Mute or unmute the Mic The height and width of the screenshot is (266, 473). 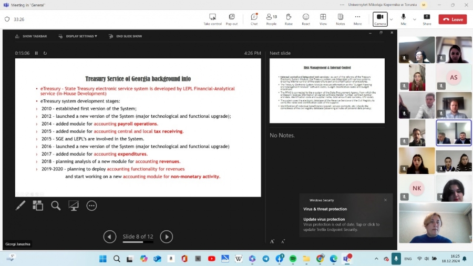coord(404,19)
